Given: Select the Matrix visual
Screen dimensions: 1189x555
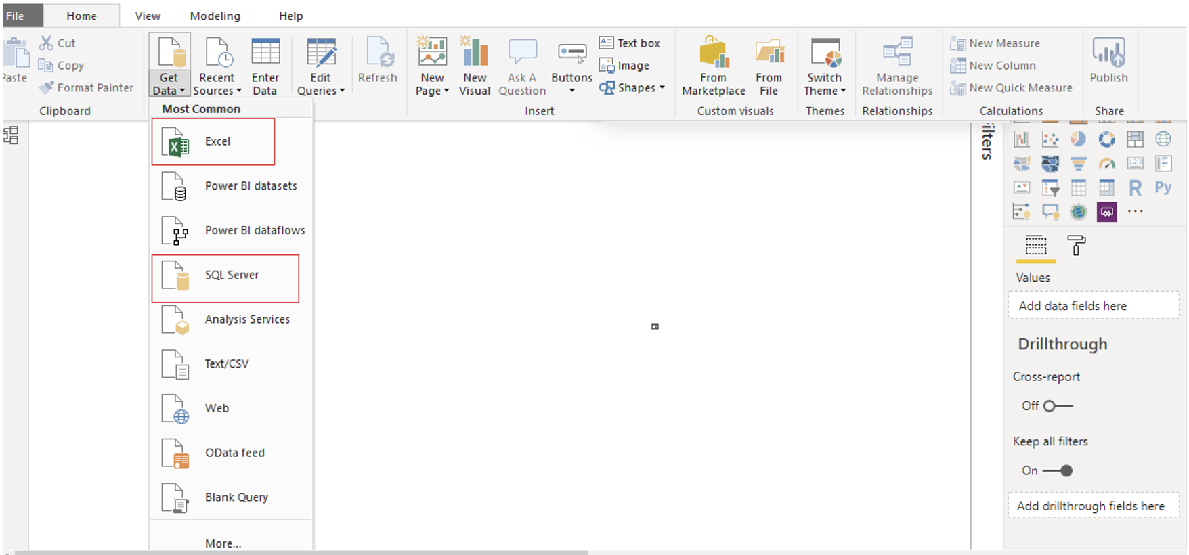Looking at the screenshot, I should 1107,187.
